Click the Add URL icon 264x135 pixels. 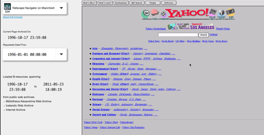point(230,14)
